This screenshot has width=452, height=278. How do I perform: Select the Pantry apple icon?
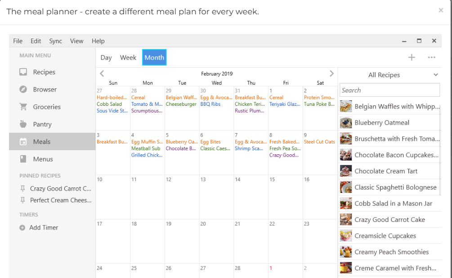tap(23, 124)
